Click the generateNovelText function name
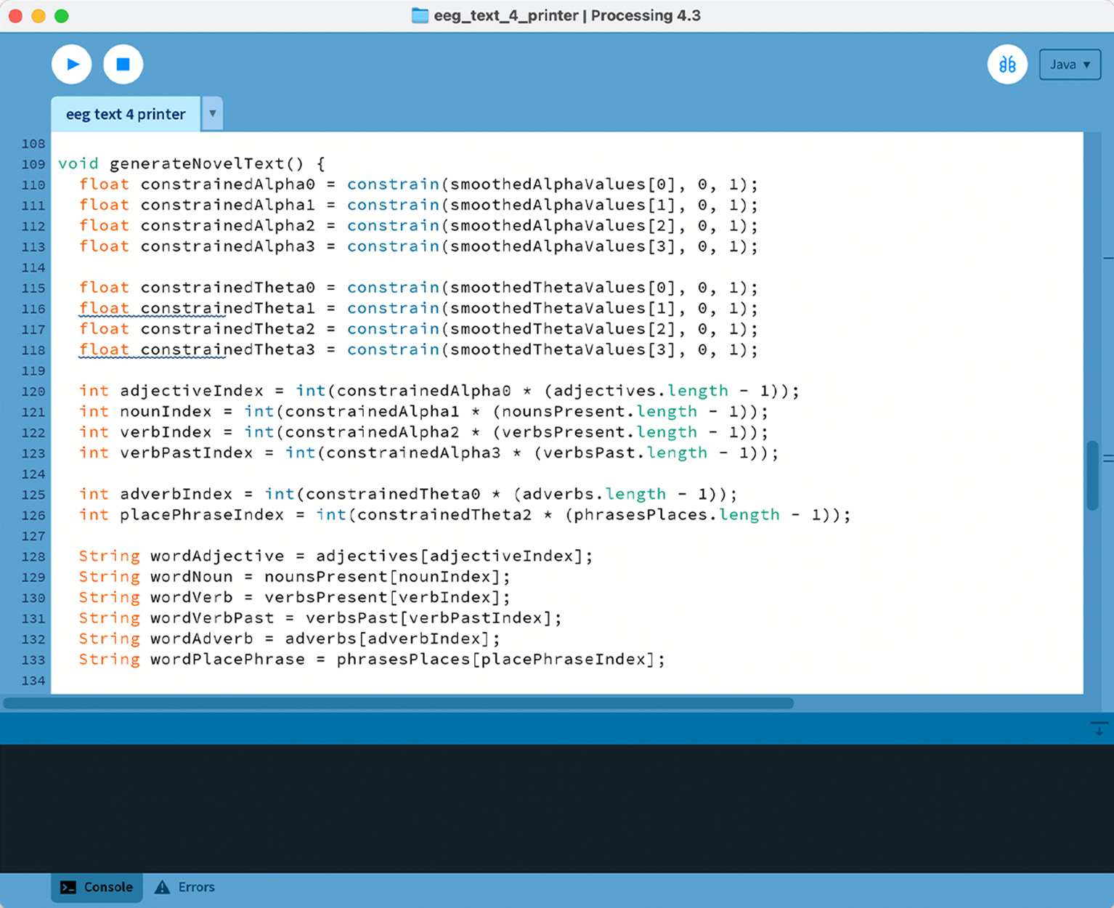Viewport: 1114px width, 908px height. [x=197, y=163]
